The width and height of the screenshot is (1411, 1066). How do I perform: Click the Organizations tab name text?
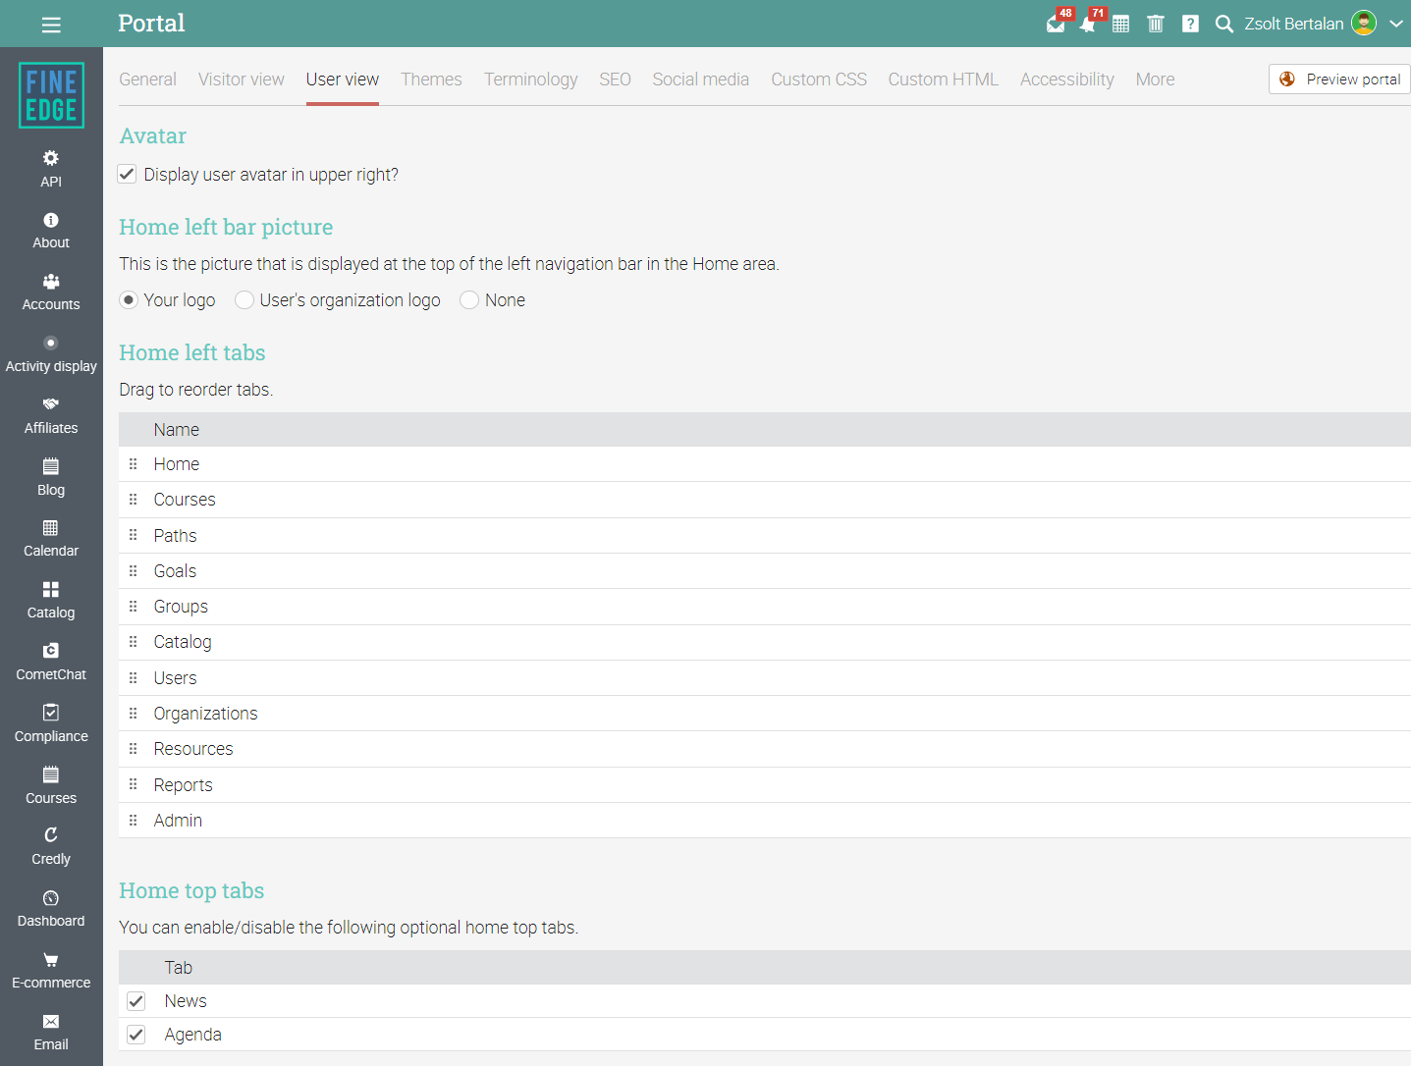(x=205, y=714)
